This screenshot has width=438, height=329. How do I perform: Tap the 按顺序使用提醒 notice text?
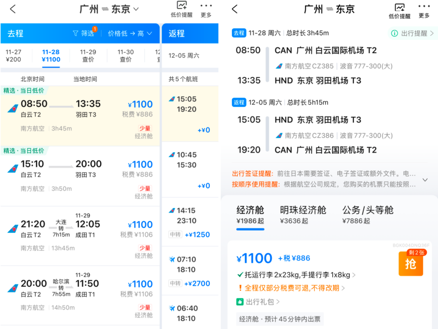[324, 184]
